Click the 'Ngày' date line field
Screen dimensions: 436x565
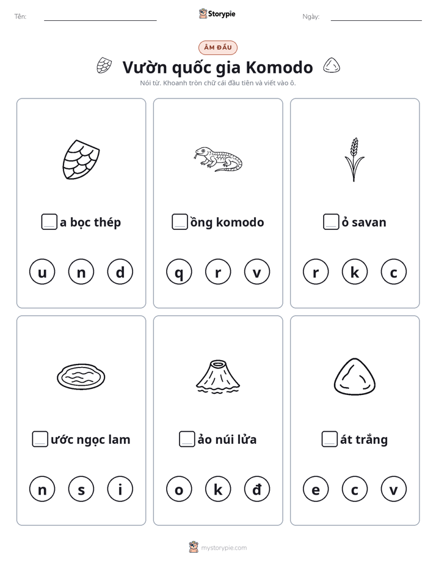point(376,17)
